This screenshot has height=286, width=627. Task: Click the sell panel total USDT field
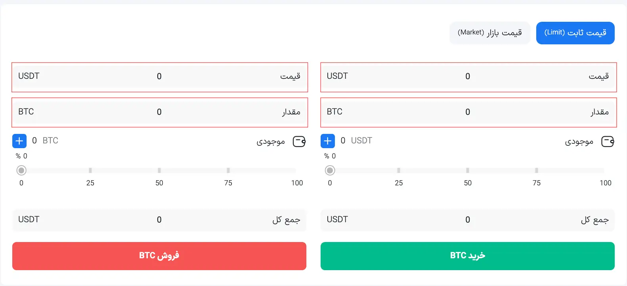point(159,220)
